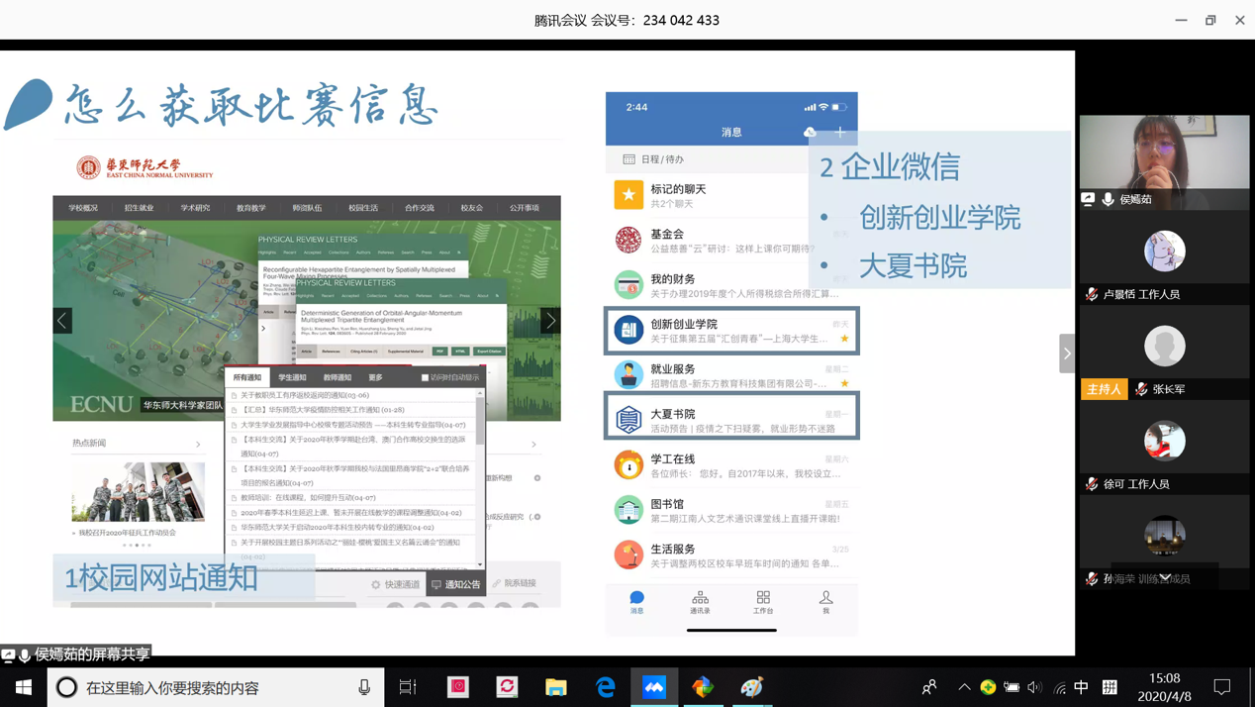The width and height of the screenshot is (1255, 707).
Task: Click the next-slide arrow on the banner
Action: 551,320
